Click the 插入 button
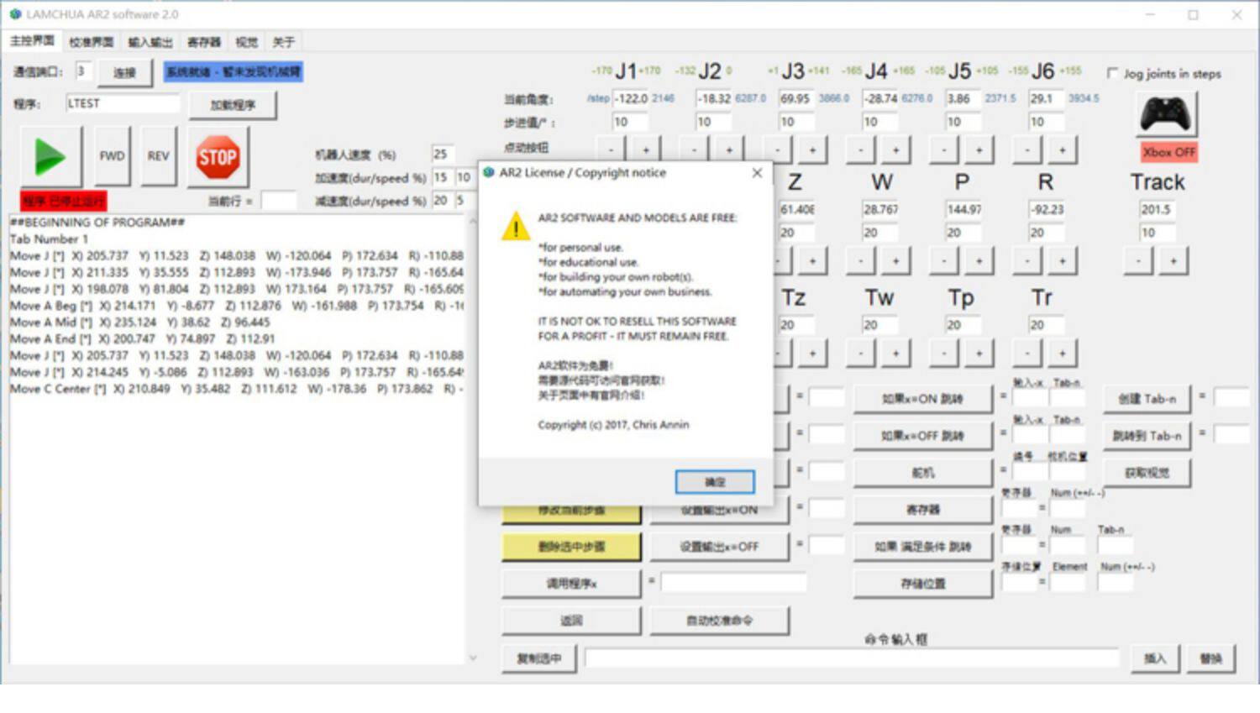This screenshot has width=1260, height=713. (1155, 658)
